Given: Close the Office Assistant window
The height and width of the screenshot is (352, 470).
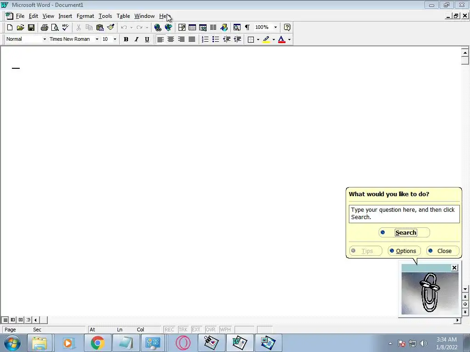Looking at the screenshot, I should (454, 268).
